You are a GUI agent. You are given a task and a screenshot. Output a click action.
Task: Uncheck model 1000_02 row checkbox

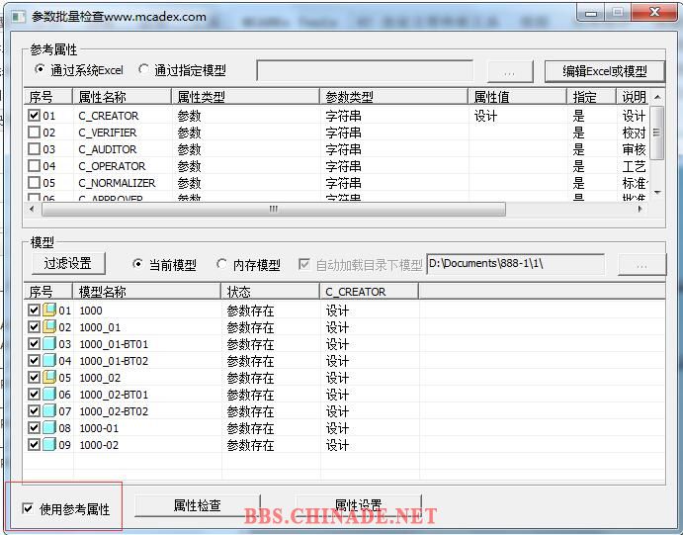tap(34, 378)
